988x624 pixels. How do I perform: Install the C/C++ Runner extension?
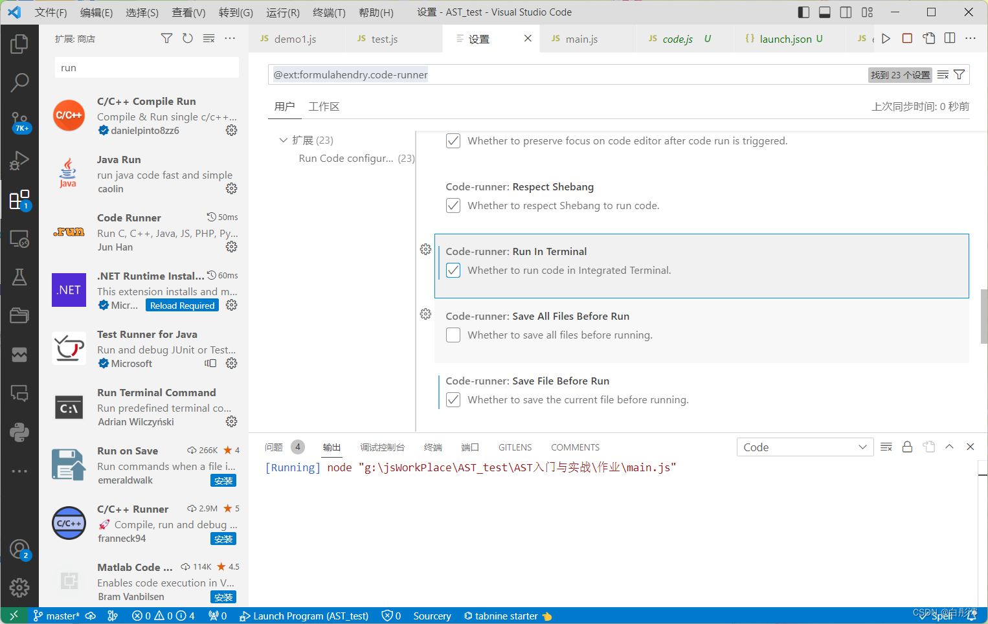point(223,539)
